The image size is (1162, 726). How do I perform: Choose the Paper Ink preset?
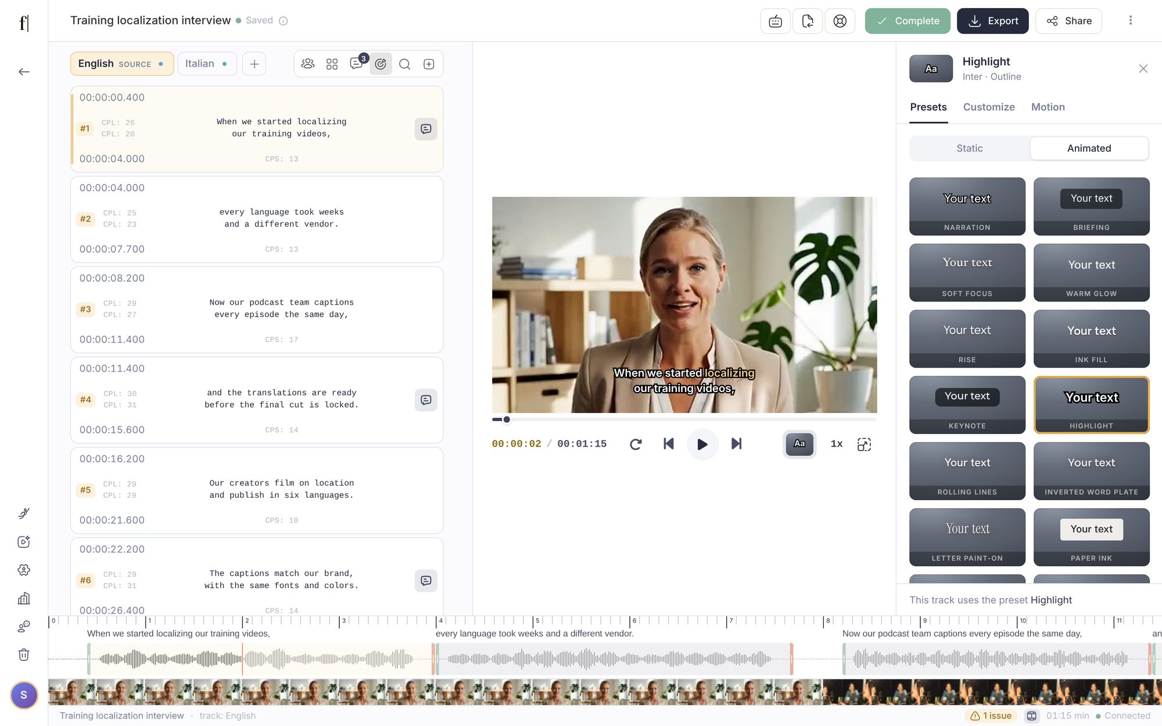tap(1091, 537)
